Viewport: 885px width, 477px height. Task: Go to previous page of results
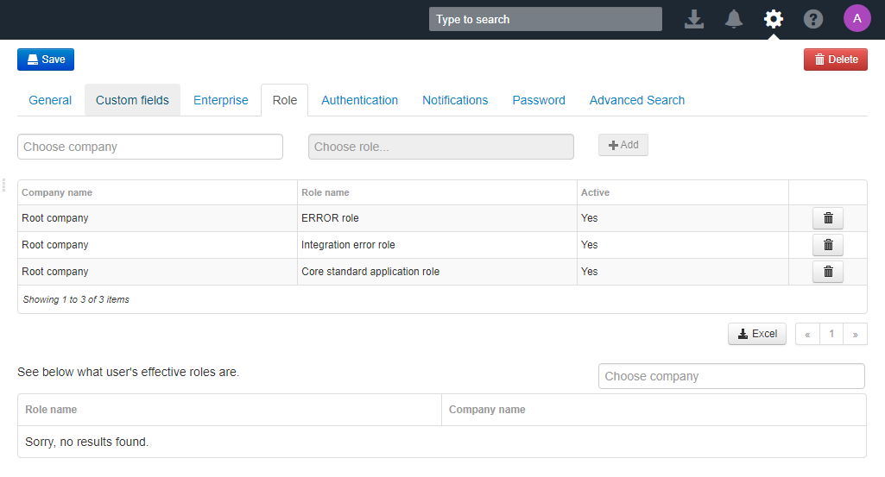tap(807, 334)
